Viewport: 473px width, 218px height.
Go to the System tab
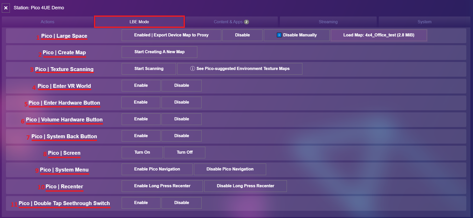(424, 22)
